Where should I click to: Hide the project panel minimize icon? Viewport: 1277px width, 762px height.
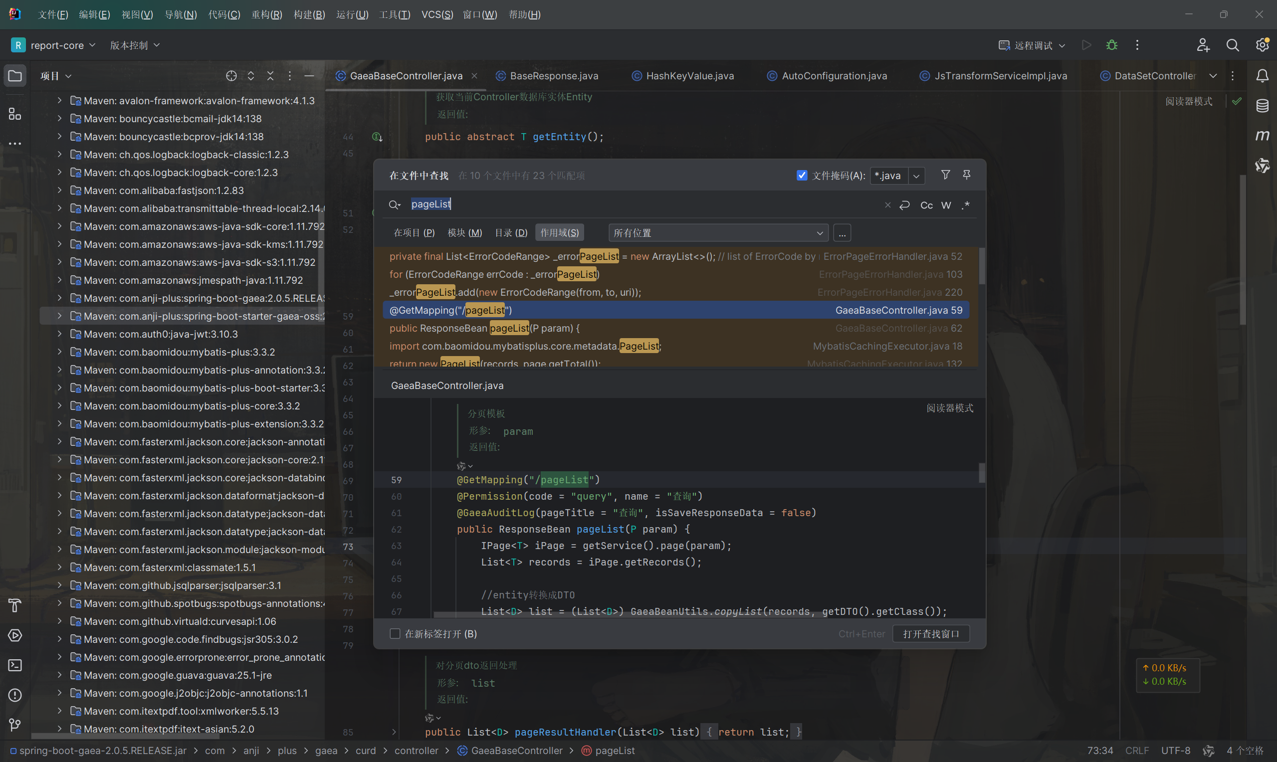309,76
